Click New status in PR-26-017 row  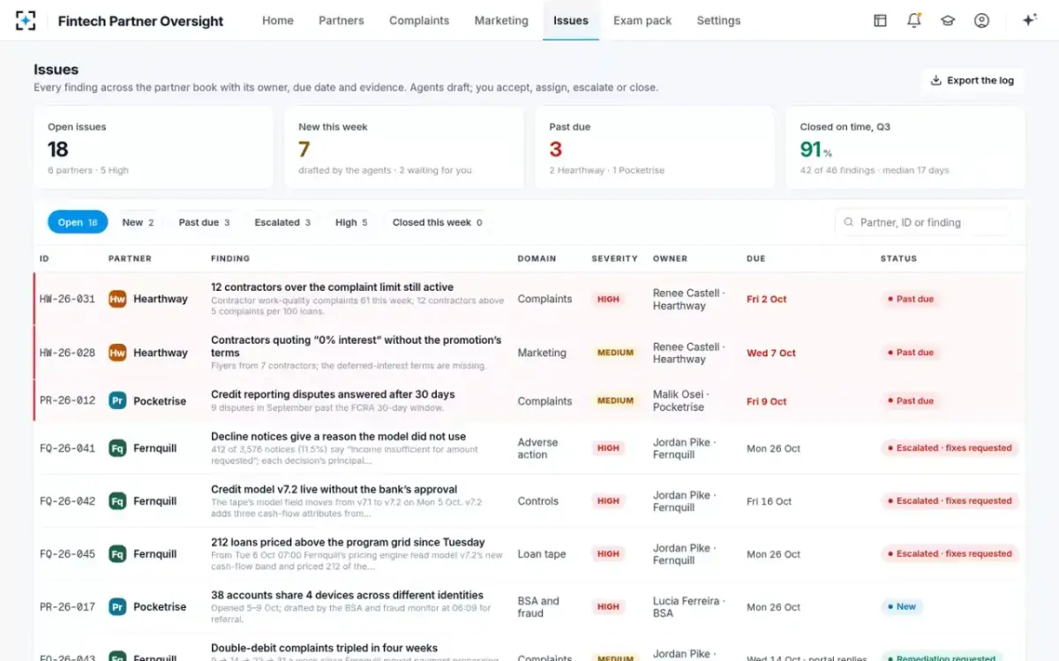901,606
